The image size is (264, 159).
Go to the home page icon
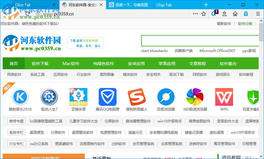(x=235, y=14)
